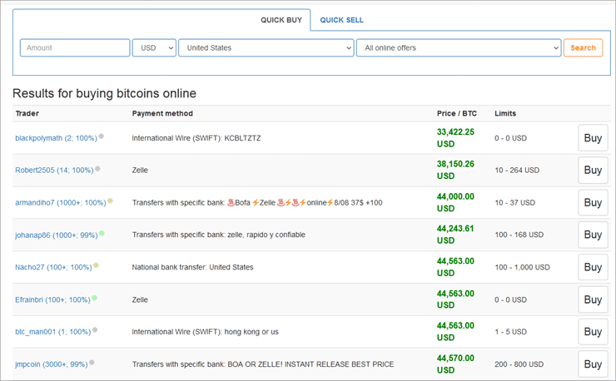Select the Quick Buy tab
616x381 pixels.
coord(281,20)
